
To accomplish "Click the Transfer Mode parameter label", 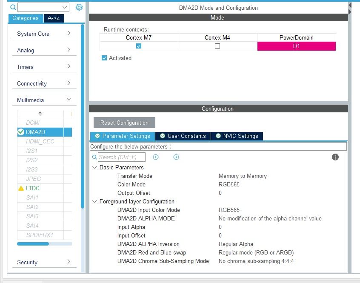I will (135, 176).
